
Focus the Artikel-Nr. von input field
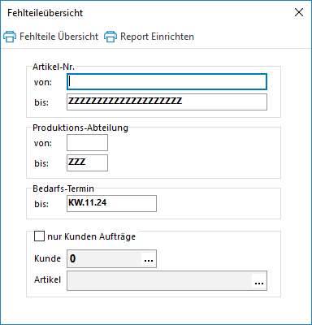click(167, 82)
